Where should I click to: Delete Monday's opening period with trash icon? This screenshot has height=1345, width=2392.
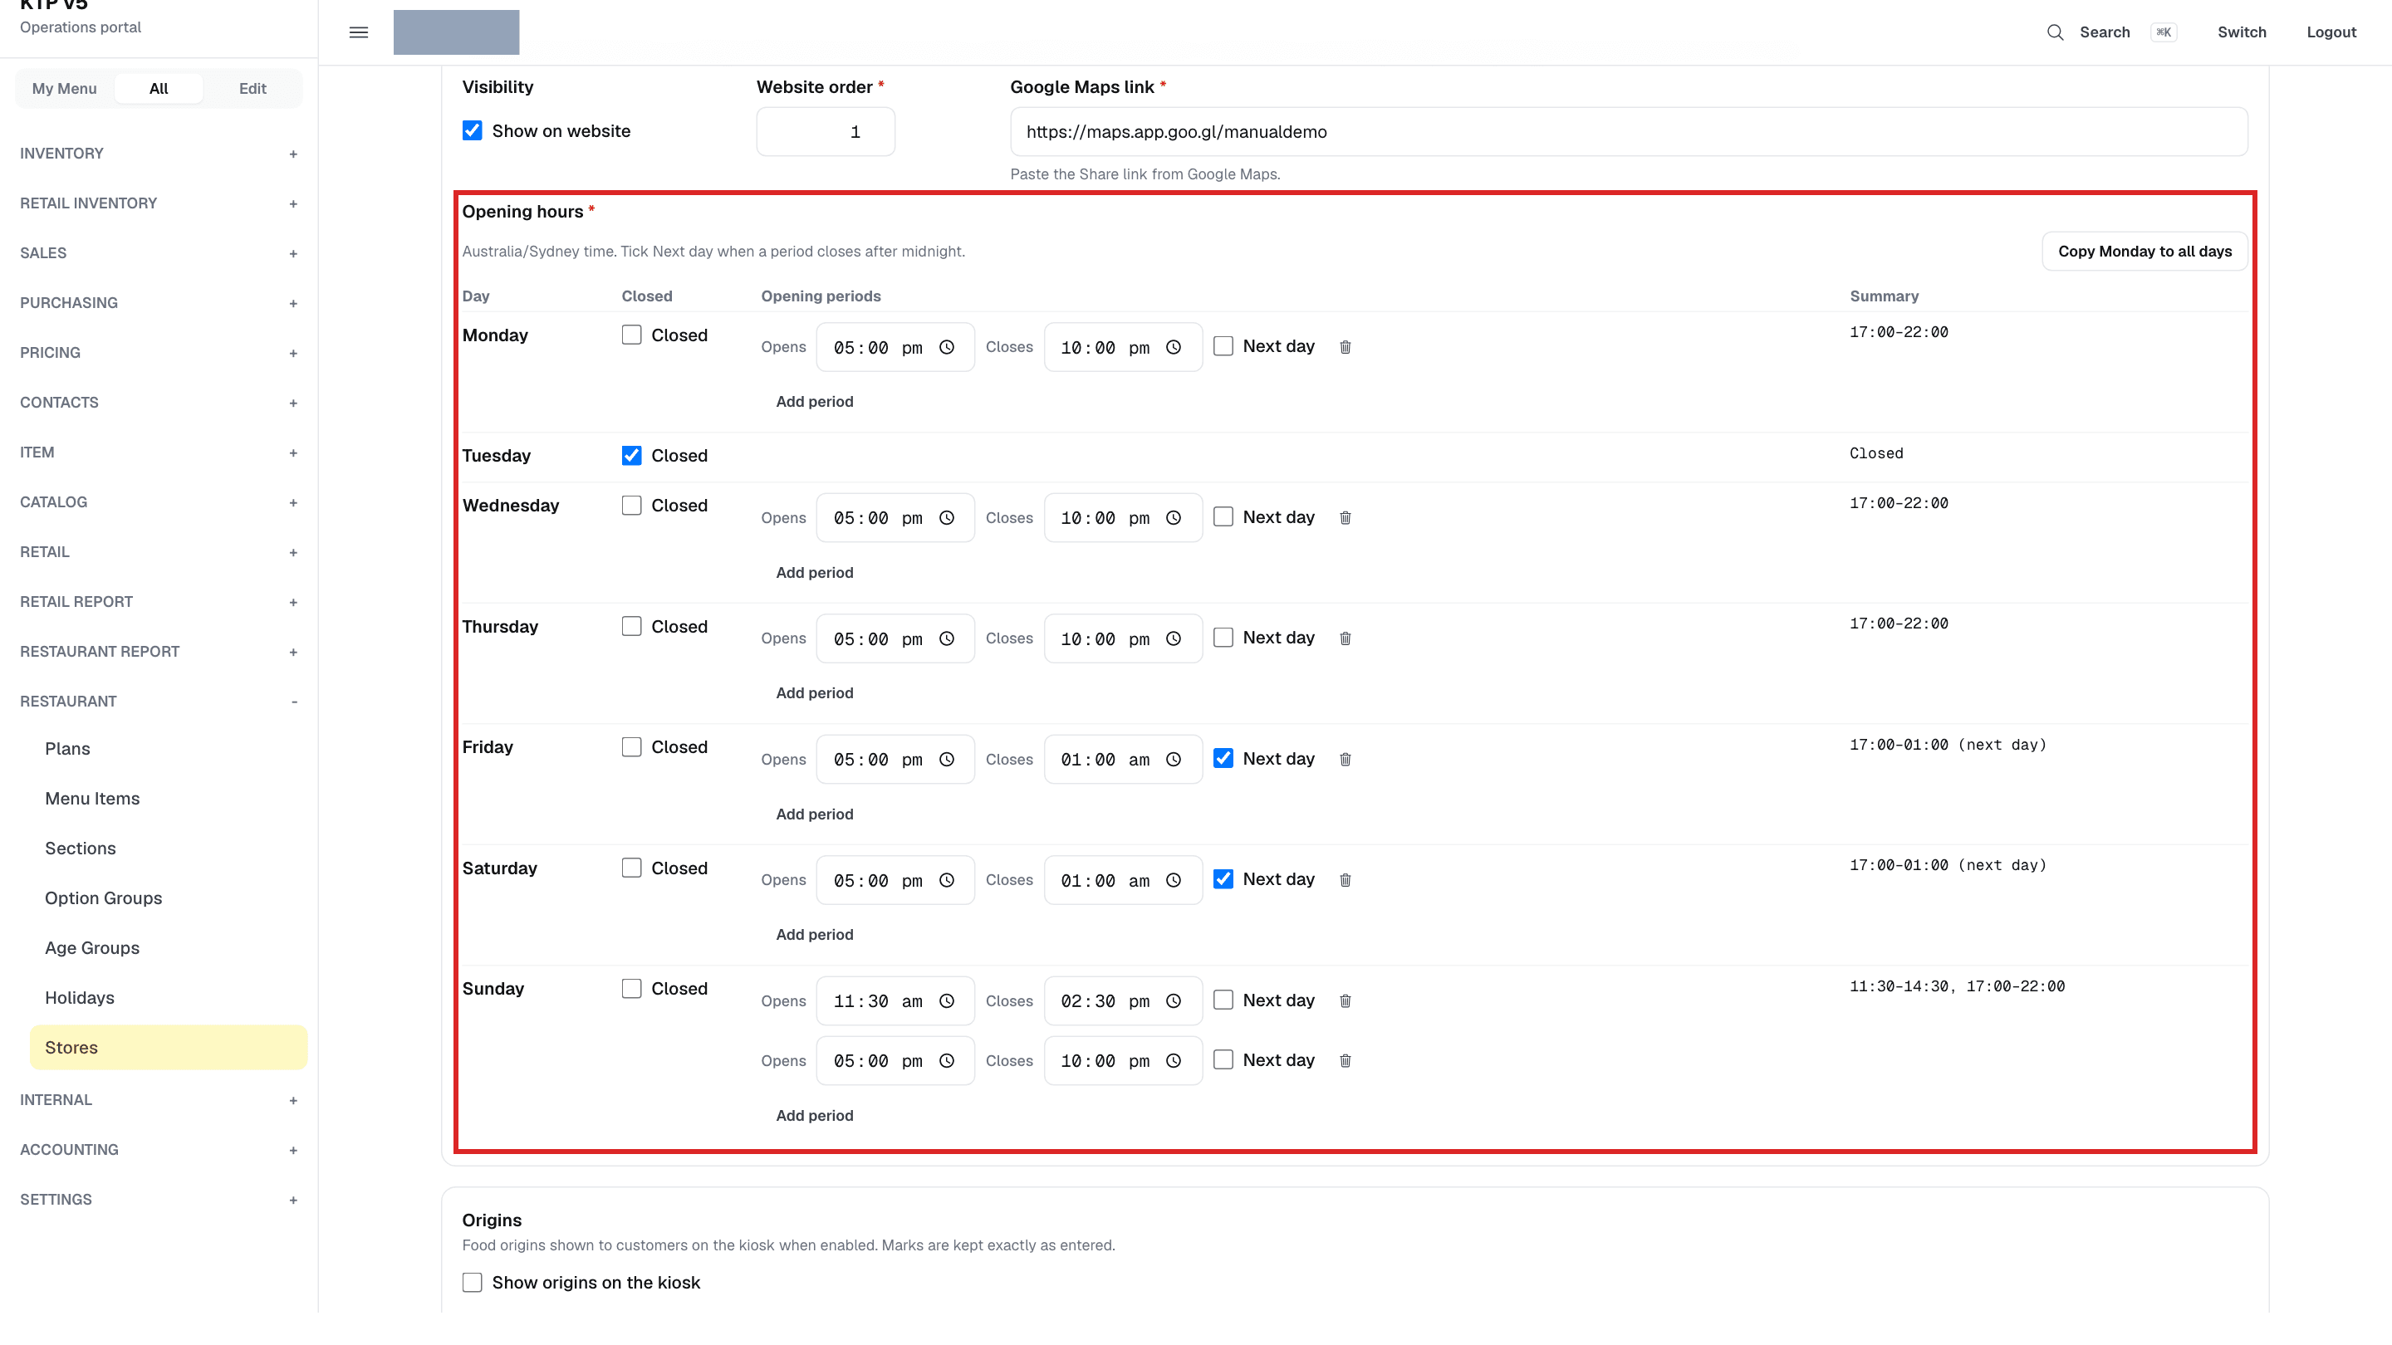[1345, 347]
